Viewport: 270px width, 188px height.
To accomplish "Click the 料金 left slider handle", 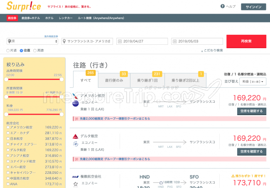I will coord(6,114).
